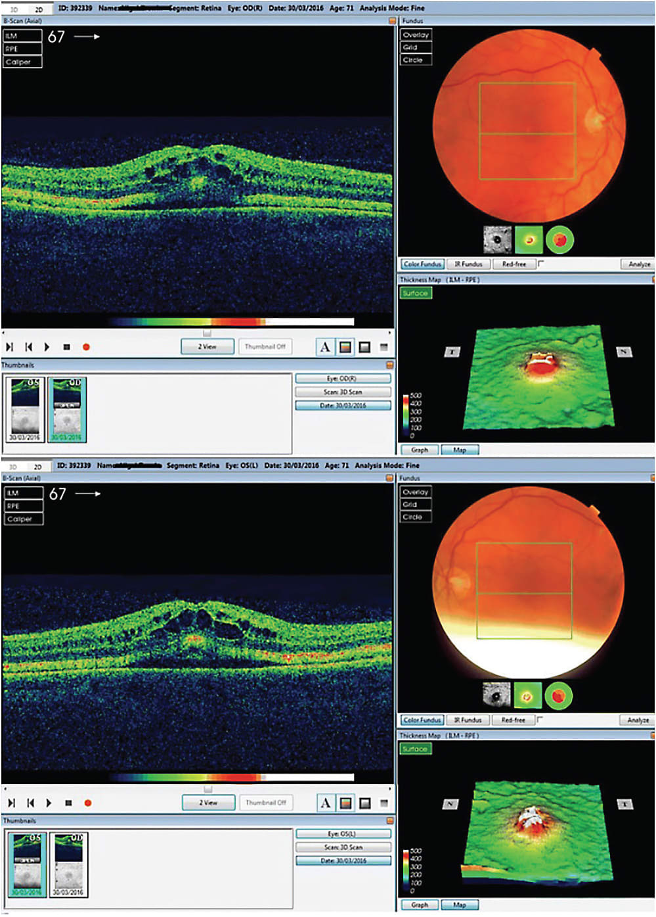Viewport: 656px width, 917px height.
Task: Select the color palette display icon in OS panel
Action: (346, 803)
